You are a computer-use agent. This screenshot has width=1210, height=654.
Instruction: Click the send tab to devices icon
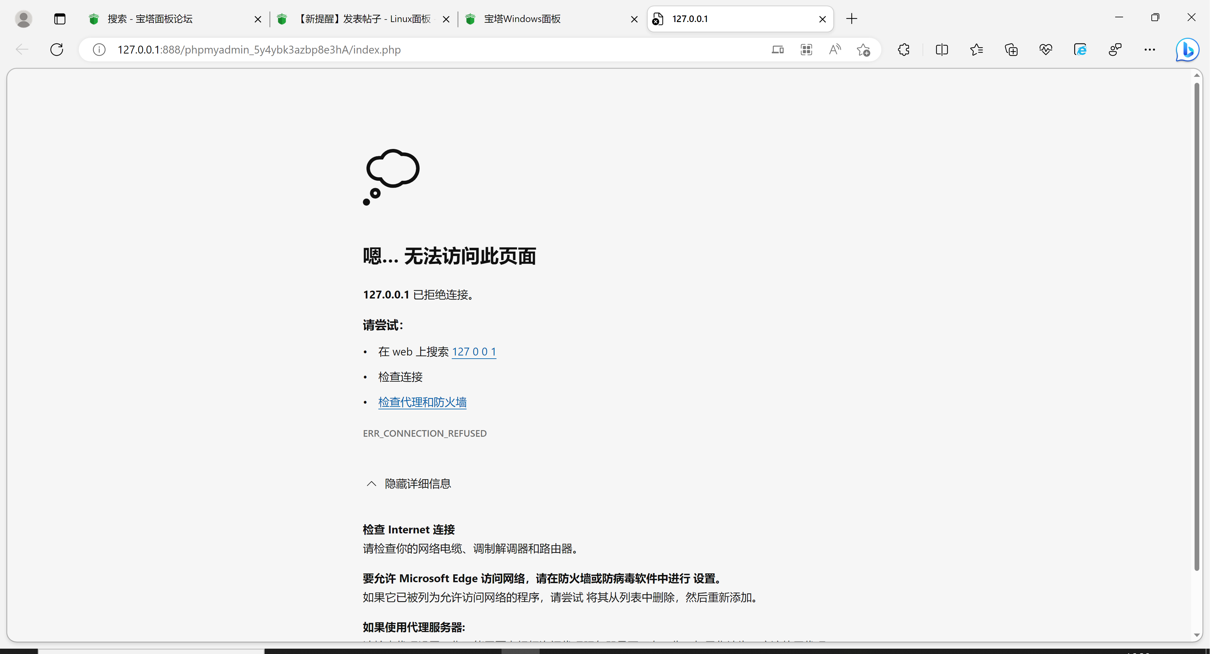(777, 49)
